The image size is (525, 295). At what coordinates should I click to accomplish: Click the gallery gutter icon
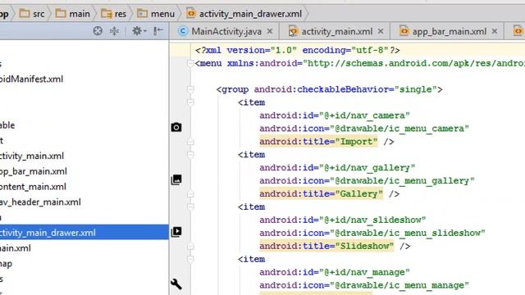click(176, 179)
